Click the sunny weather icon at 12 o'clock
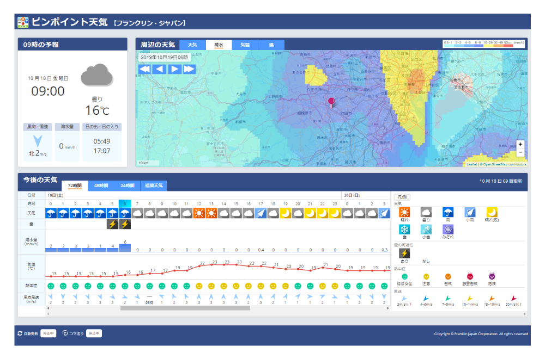545x359 pixels. pos(199,213)
